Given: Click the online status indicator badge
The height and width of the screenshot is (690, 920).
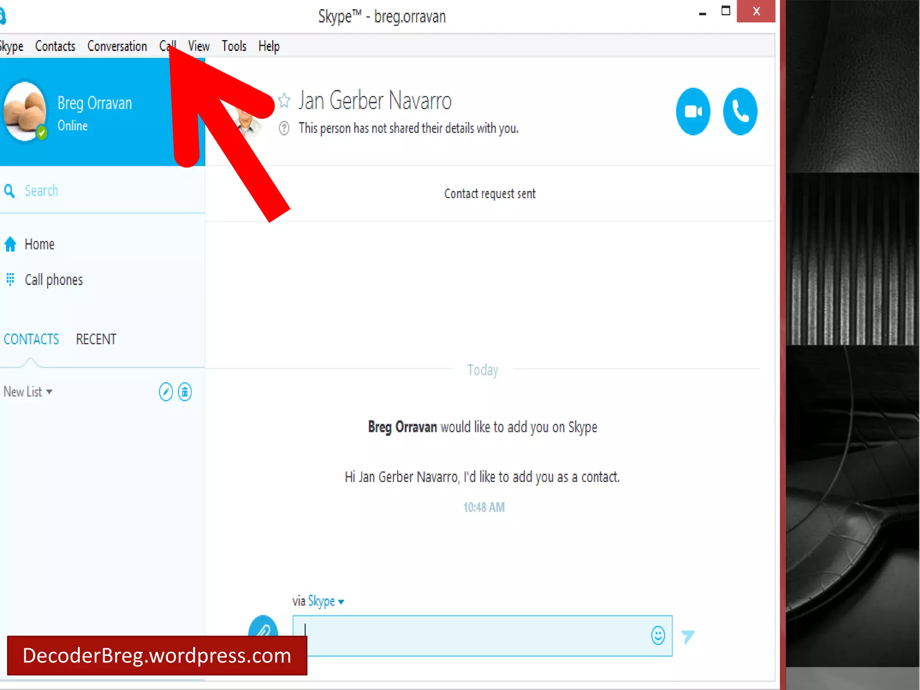Looking at the screenshot, I should click(42, 132).
